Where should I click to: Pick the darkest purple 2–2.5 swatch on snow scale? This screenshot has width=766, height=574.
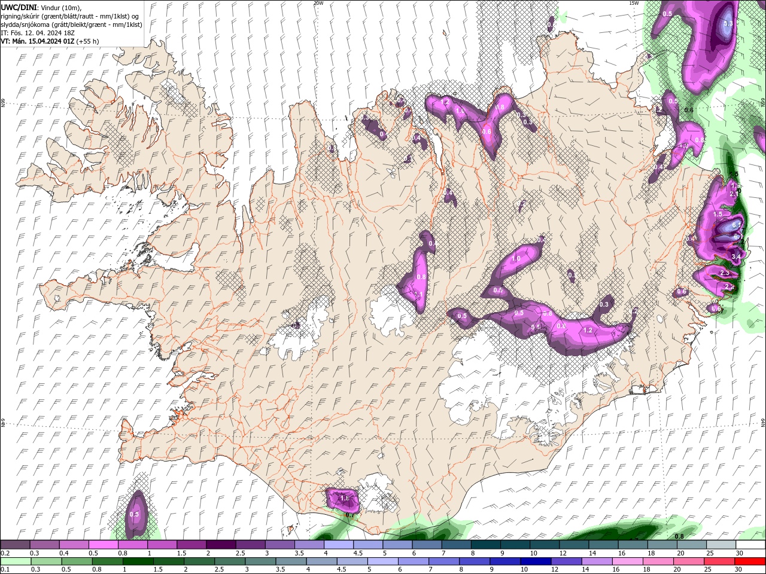(220, 545)
